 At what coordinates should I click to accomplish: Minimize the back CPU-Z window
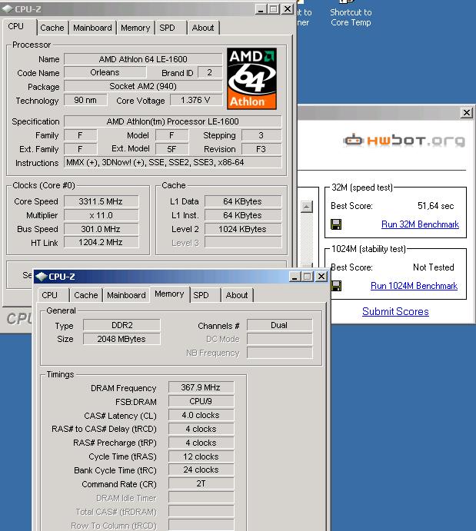coord(261,9)
